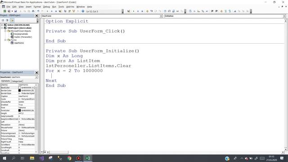288x162 pixels.
Task: Click the properties list scroll-down arrow
Action: pyautogui.click(x=36, y=152)
